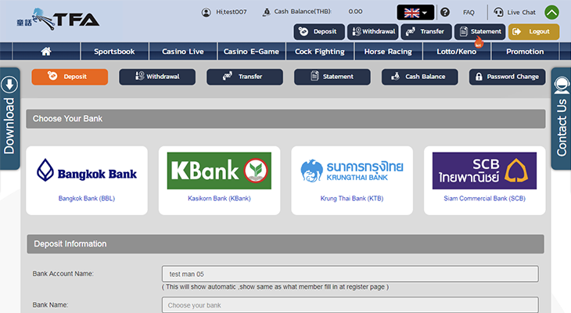Screen dimensions: 571x313
Task: Collapse header with green up-arrow button
Action: [x=551, y=13]
